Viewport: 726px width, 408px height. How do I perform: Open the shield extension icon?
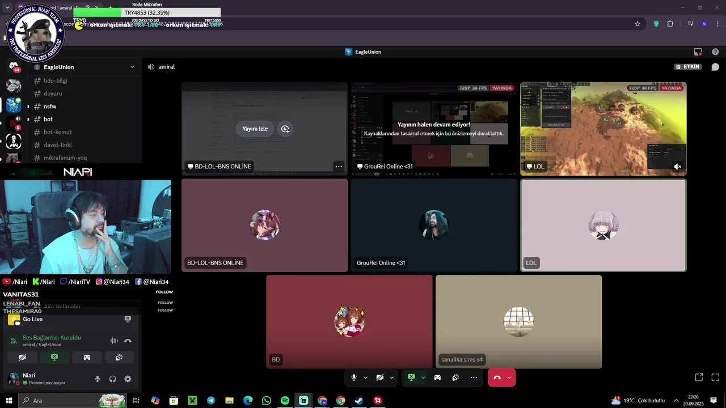pyautogui.click(x=656, y=24)
